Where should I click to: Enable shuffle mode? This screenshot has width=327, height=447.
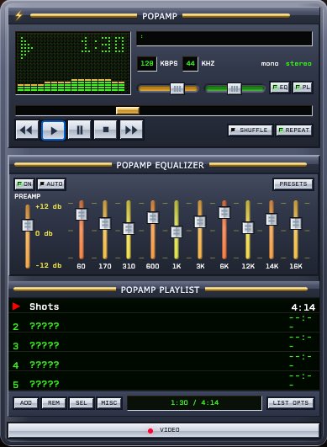pyautogui.click(x=251, y=130)
